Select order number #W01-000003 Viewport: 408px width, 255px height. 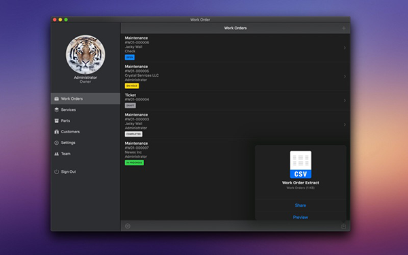click(x=137, y=119)
